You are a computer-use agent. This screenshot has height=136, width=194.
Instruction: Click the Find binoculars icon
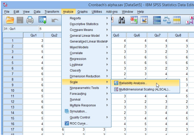(121, 20)
